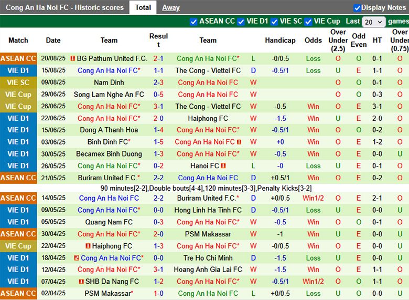Click handicap +0.5/1 on Buriram 21/05/25 row
409x300 pixels.
coord(280,178)
